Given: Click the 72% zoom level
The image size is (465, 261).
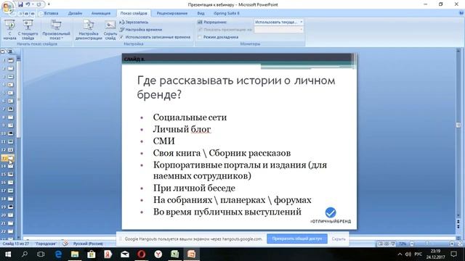Looking at the screenshot, I should [x=403, y=244].
